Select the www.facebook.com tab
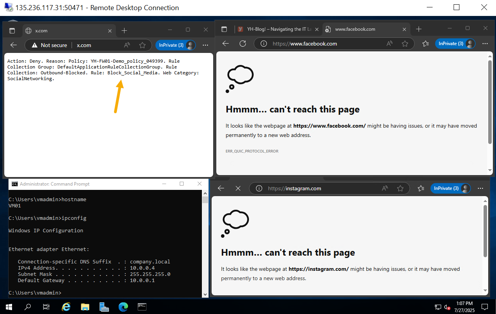 (x=366, y=29)
